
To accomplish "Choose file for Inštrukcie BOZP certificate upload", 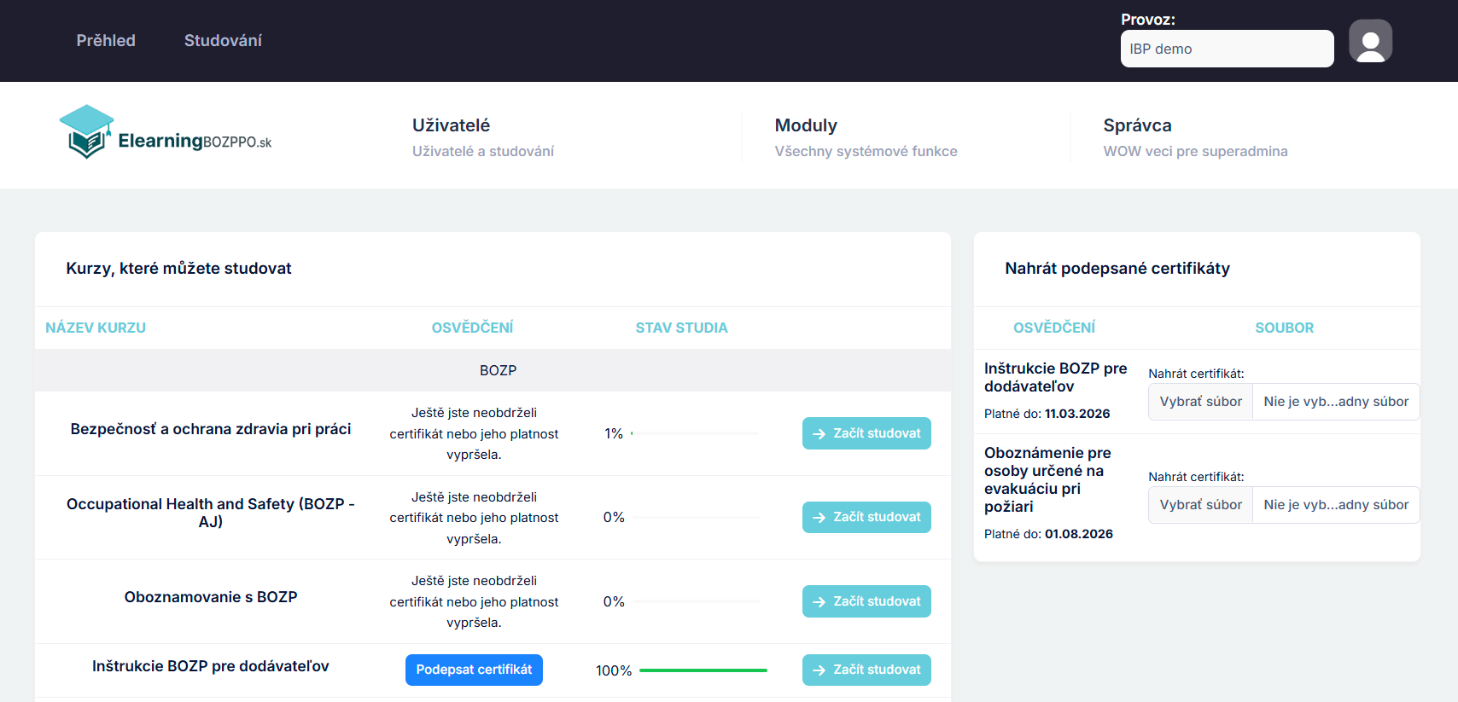I will tap(1200, 402).
